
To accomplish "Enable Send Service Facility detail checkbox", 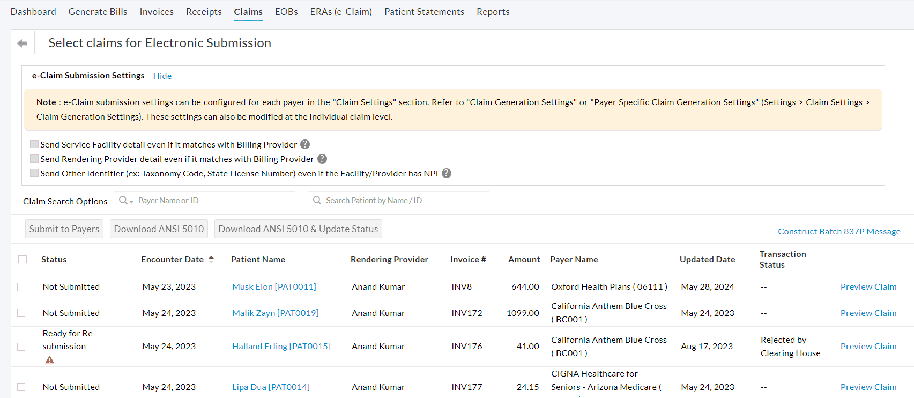I will tap(34, 144).
